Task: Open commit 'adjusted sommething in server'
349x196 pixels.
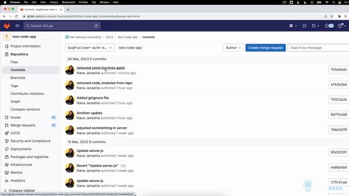Action: (102, 128)
